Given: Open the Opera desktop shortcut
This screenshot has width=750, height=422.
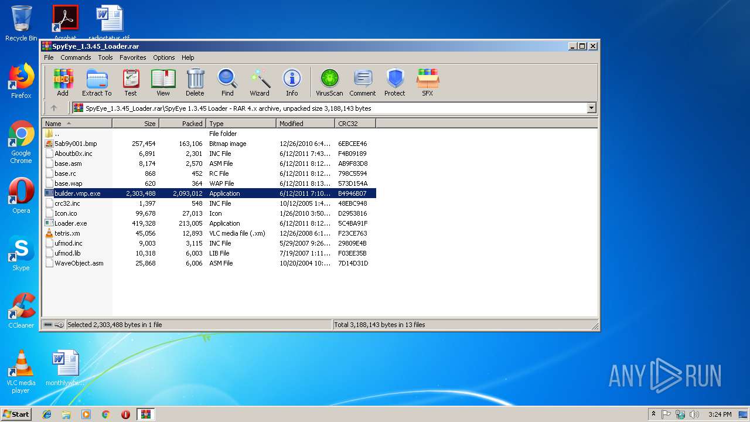Looking at the screenshot, I should [x=21, y=196].
